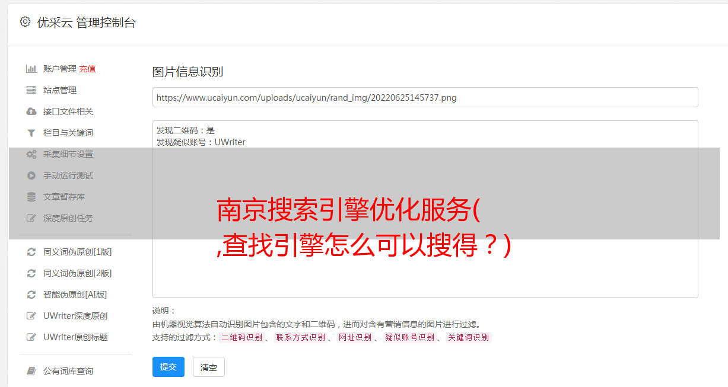Go to 接口文件相关 section
This screenshot has height=387, width=728.
[x=68, y=111]
